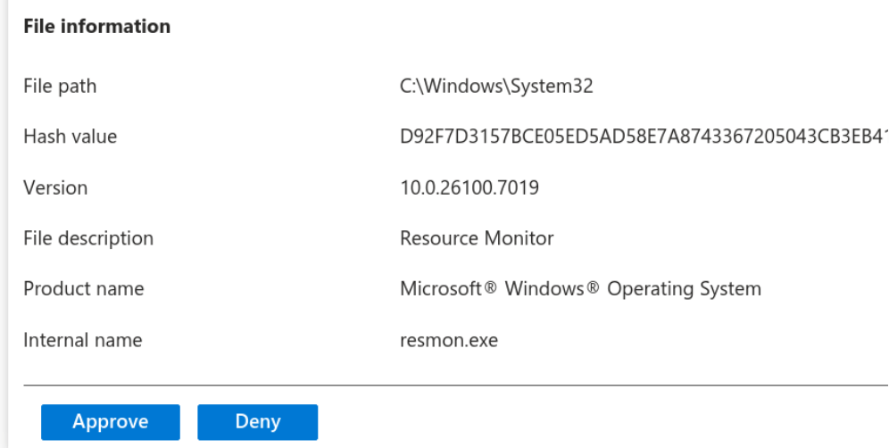Select the Version label
Image resolution: width=889 pixels, height=448 pixels.
click(x=55, y=187)
